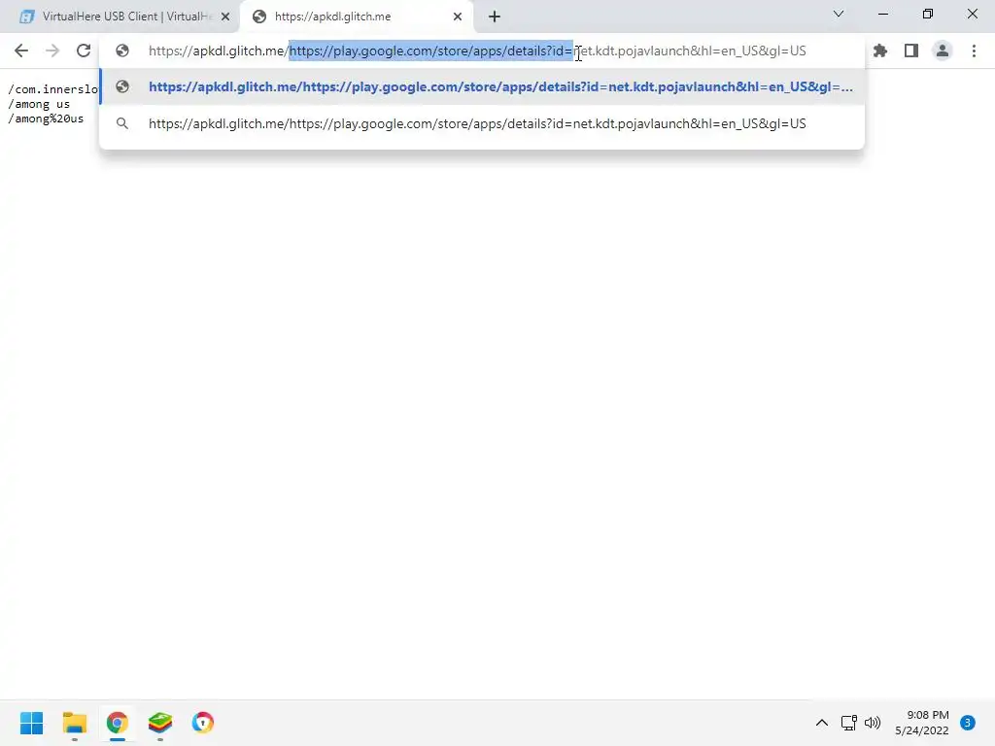The image size is (995, 746).
Task: Open a new browser tab
Action: 495,17
